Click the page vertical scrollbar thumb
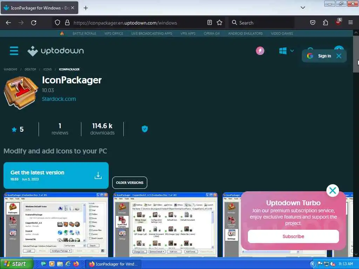This screenshot has width=359, height=269. pyautogui.click(x=356, y=54)
